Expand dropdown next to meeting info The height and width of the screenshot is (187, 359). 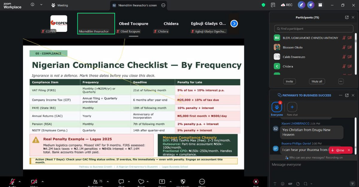(x=41, y=4)
